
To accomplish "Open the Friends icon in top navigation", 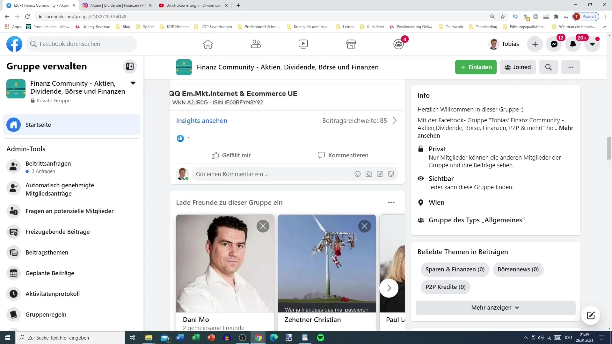I will [x=256, y=44].
